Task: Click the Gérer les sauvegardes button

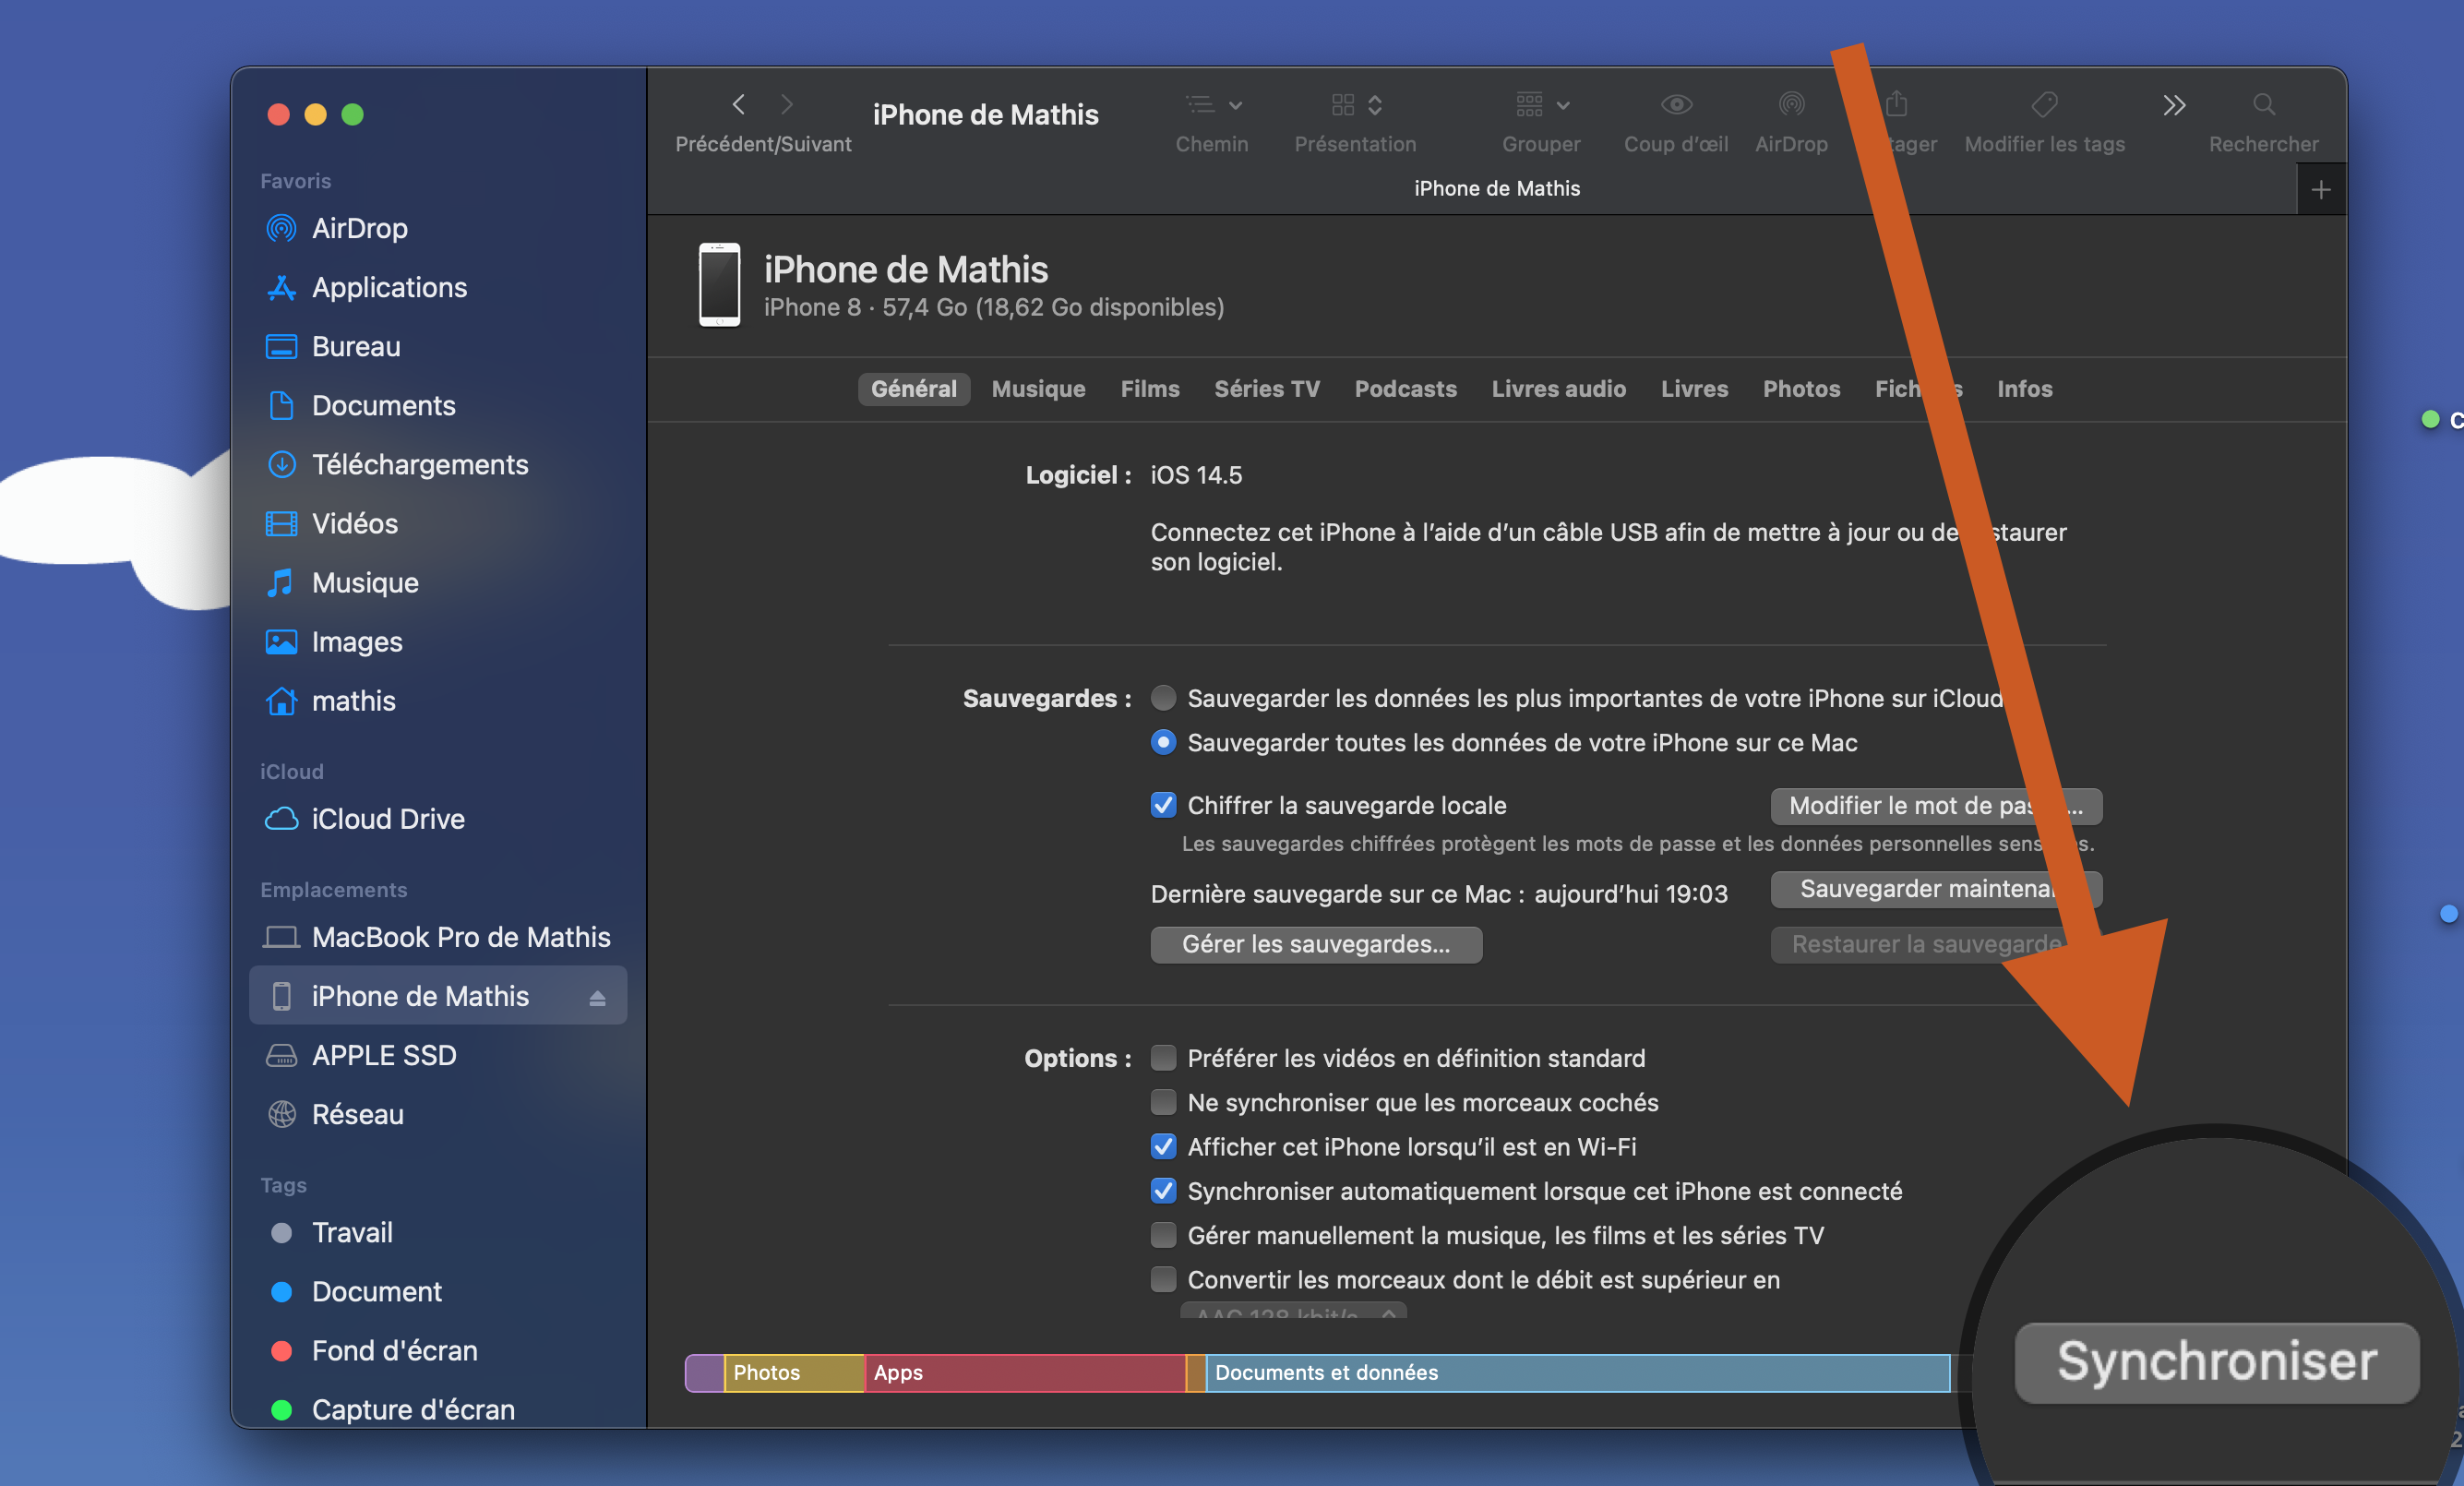Action: coord(1315,944)
